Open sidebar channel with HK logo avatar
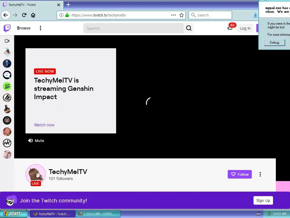 coord(7,143)
